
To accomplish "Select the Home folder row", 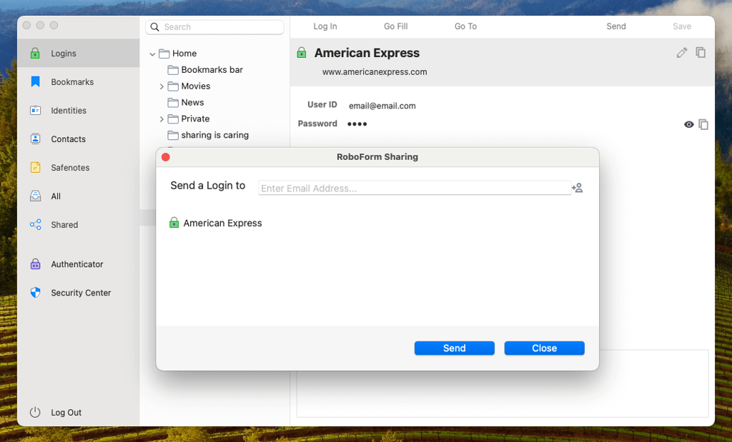I will (177, 54).
